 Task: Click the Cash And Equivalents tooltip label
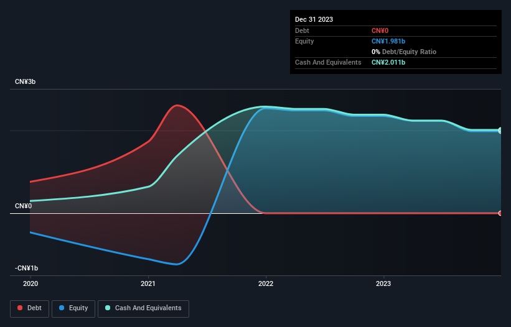click(x=328, y=62)
